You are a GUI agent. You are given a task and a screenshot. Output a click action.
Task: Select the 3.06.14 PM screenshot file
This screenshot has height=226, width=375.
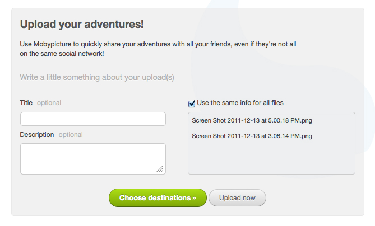coord(252,136)
